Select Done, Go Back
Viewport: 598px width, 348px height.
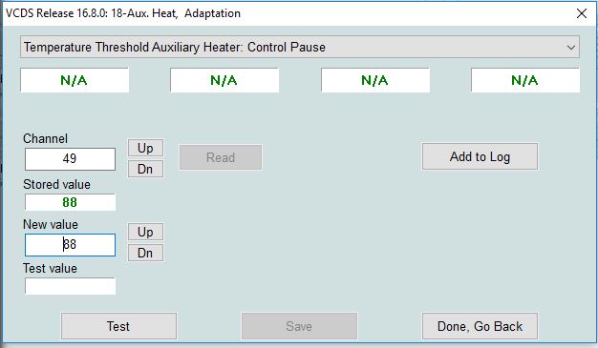pyautogui.click(x=480, y=326)
